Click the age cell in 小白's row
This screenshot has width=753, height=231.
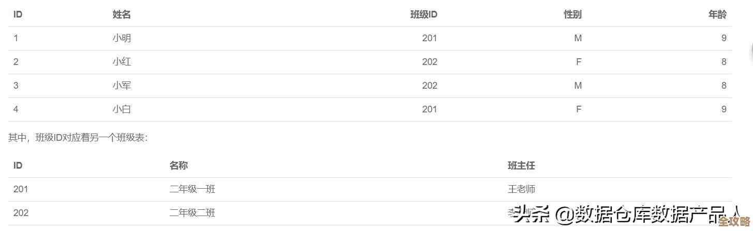click(724, 109)
